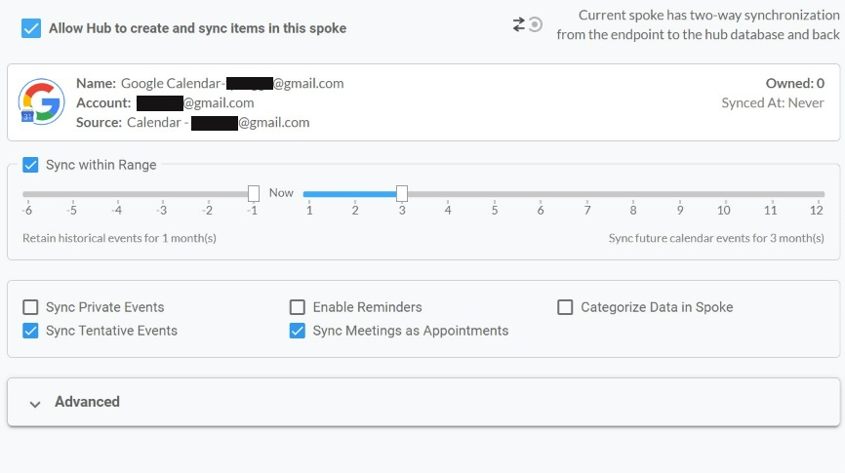
Task: Click the Google Calendar logo icon
Action: [42, 101]
